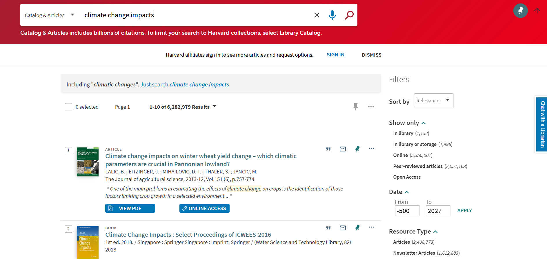Click the magnifying glass search icon
Screen dimensions: 547x259
[x=349, y=15]
